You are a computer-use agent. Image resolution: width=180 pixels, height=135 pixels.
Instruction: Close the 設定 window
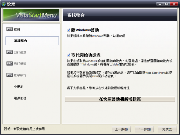pos(174,4)
